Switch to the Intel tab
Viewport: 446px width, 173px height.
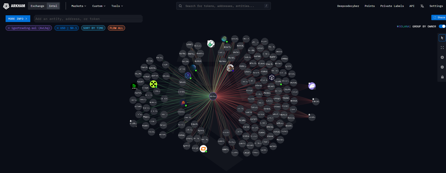pyautogui.click(x=53, y=6)
